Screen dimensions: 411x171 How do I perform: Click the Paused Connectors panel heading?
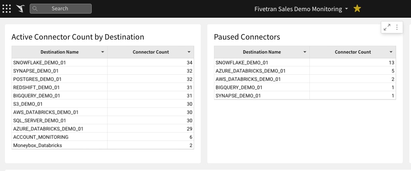(x=247, y=37)
